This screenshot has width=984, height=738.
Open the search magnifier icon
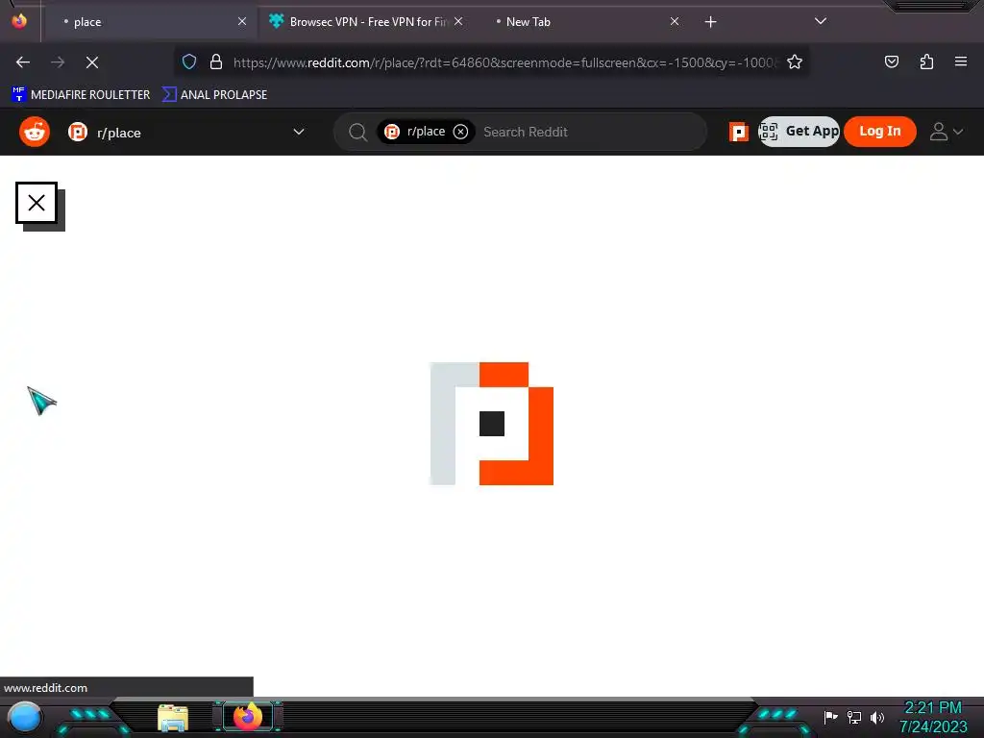tap(357, 132)
